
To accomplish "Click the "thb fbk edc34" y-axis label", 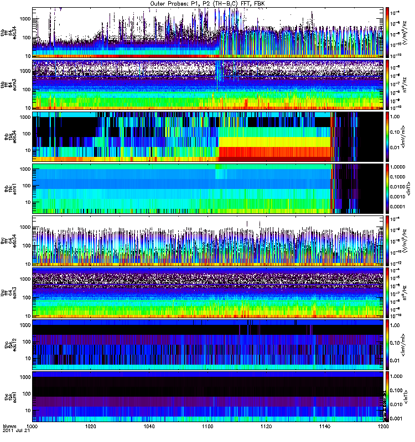I will coord(11,136).
